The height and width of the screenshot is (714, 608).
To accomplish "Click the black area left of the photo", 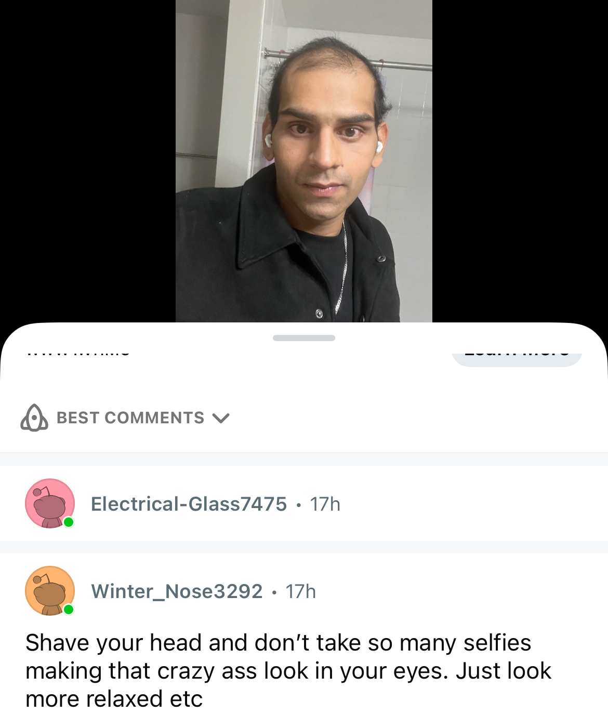I will (88, 161).
